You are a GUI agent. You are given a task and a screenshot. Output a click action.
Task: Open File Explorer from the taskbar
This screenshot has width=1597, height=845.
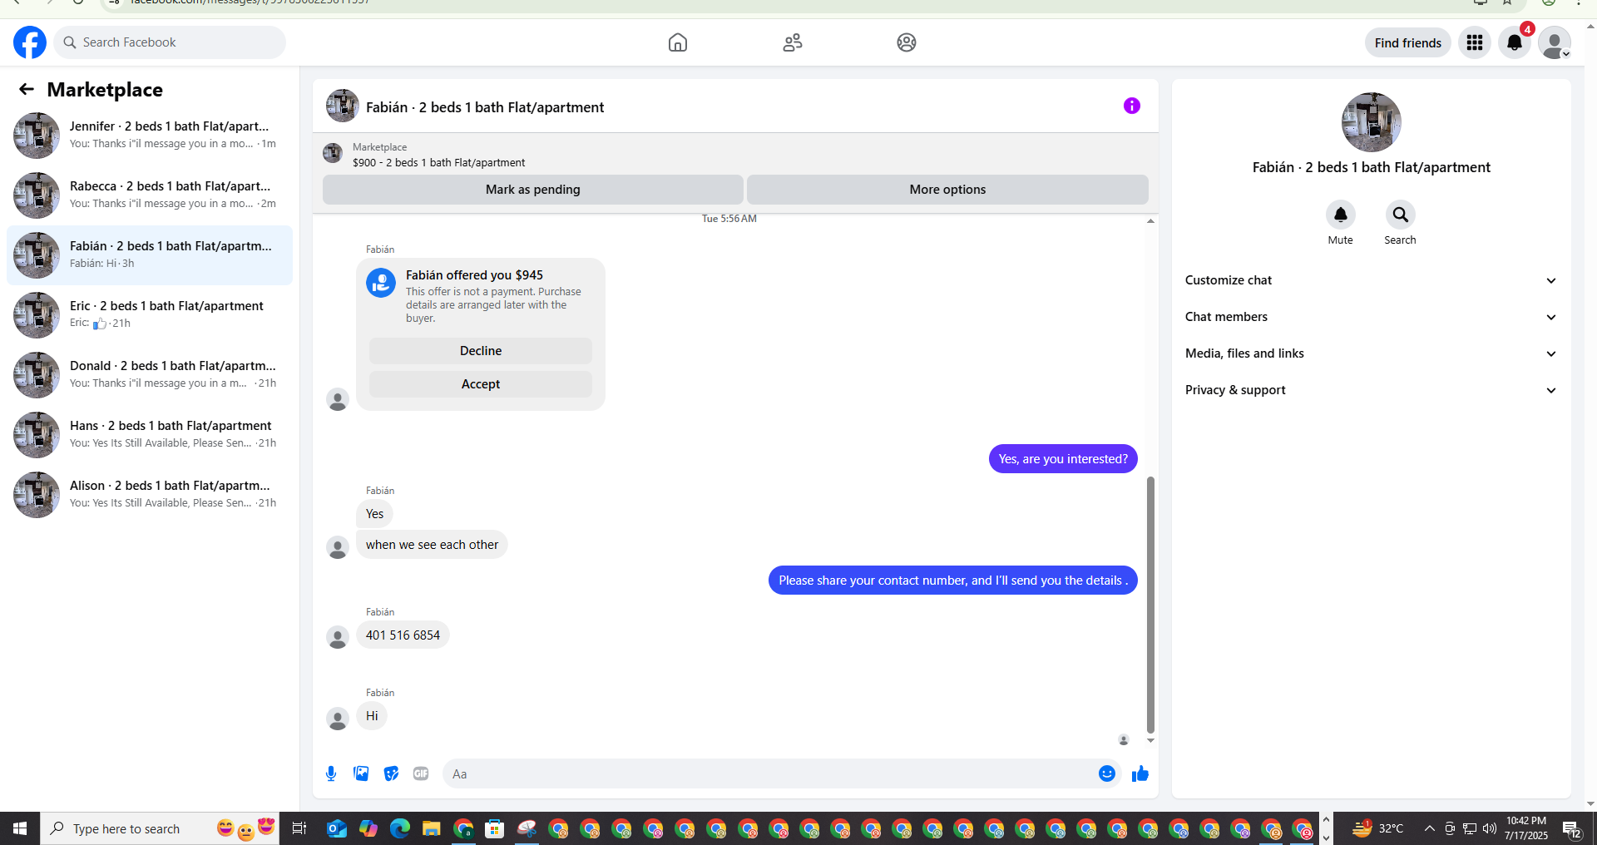(x=431, y=828)
